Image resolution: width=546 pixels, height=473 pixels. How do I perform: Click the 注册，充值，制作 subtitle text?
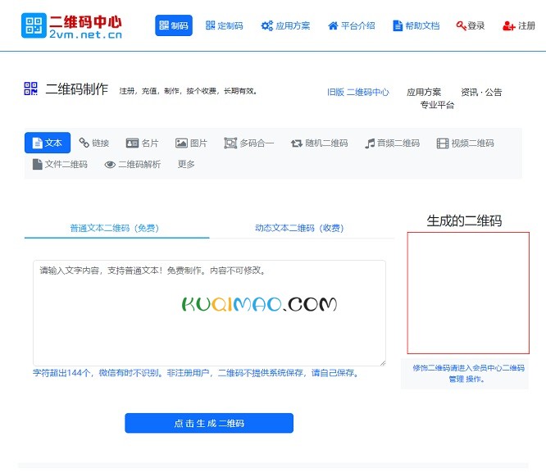[x=188, y=91]
